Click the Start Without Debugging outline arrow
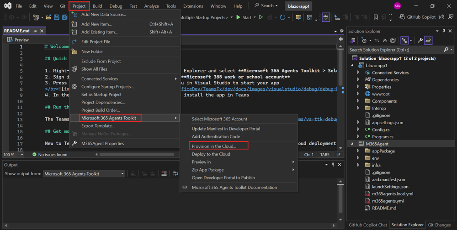 (x=261, y=17)
